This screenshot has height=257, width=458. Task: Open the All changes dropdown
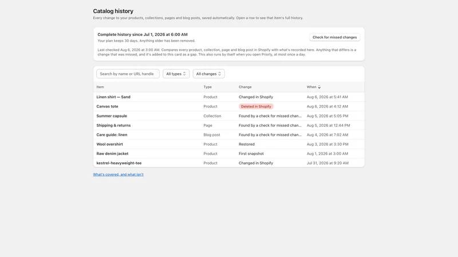[x=208, y=74]
